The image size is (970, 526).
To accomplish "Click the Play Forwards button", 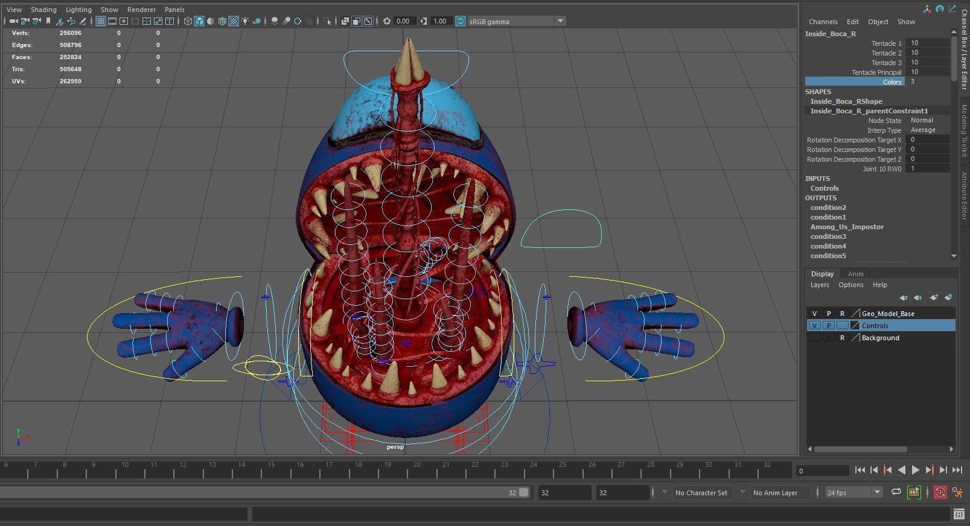I will [915, 470].
